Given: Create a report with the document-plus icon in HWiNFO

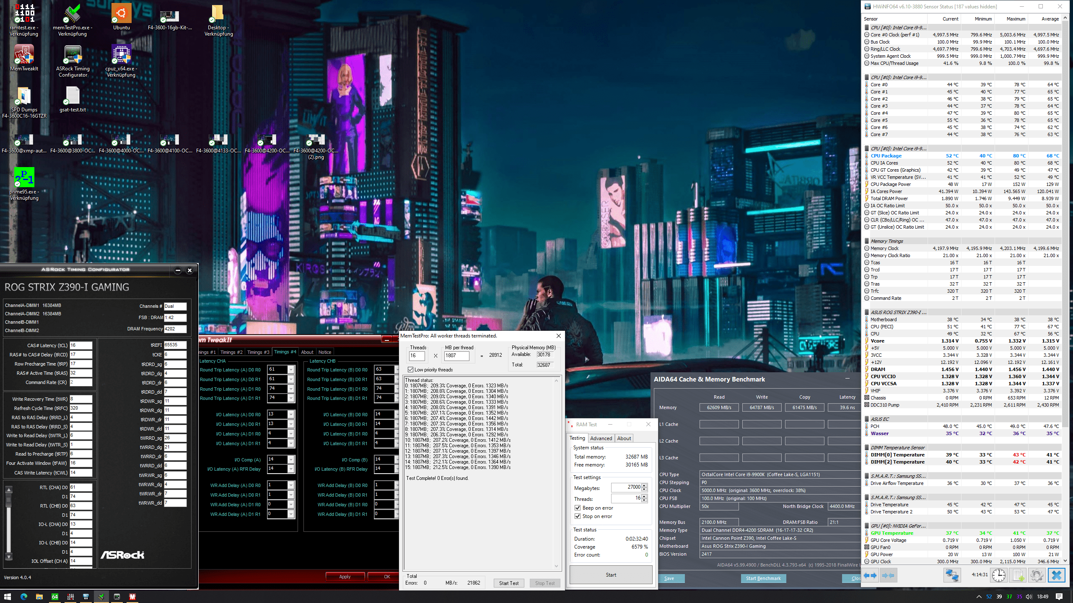Looking at the screenshot, I should point(1017,575).
